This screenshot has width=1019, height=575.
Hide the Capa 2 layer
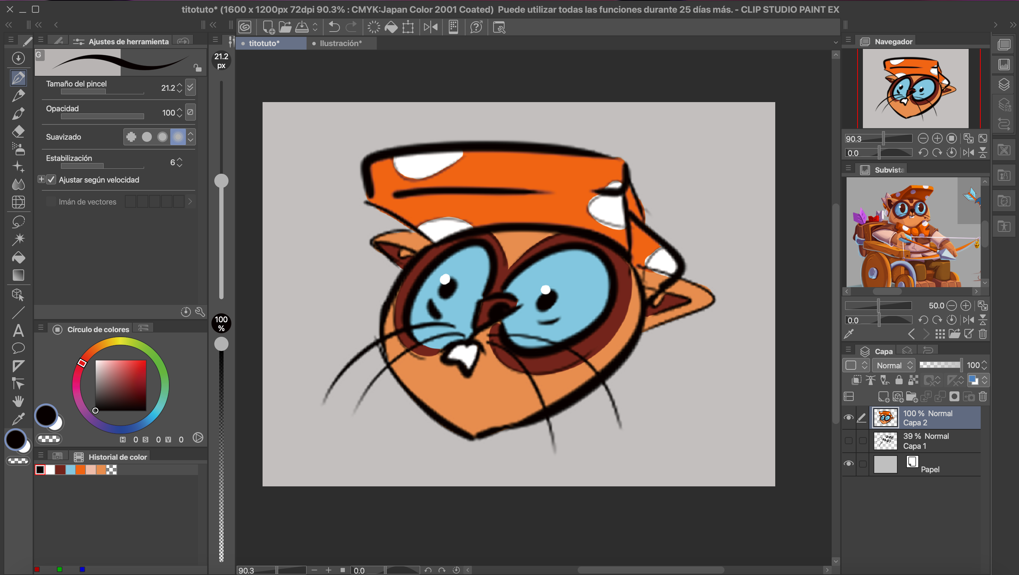coord(848,418)
